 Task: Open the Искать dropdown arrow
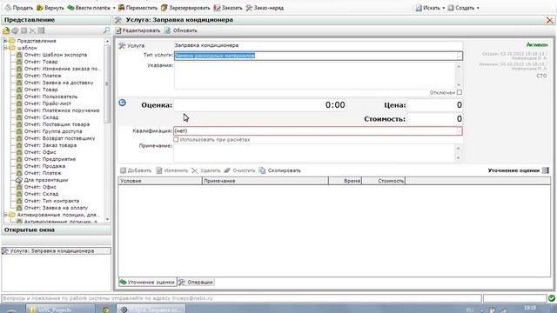[x=443, y=8]
